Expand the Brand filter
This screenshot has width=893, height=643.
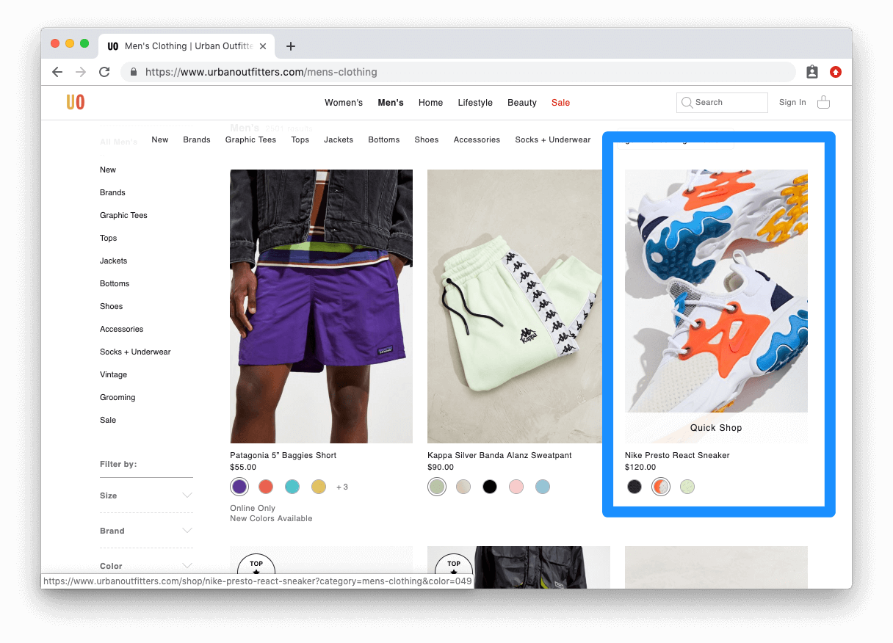(x=146, y=531)
